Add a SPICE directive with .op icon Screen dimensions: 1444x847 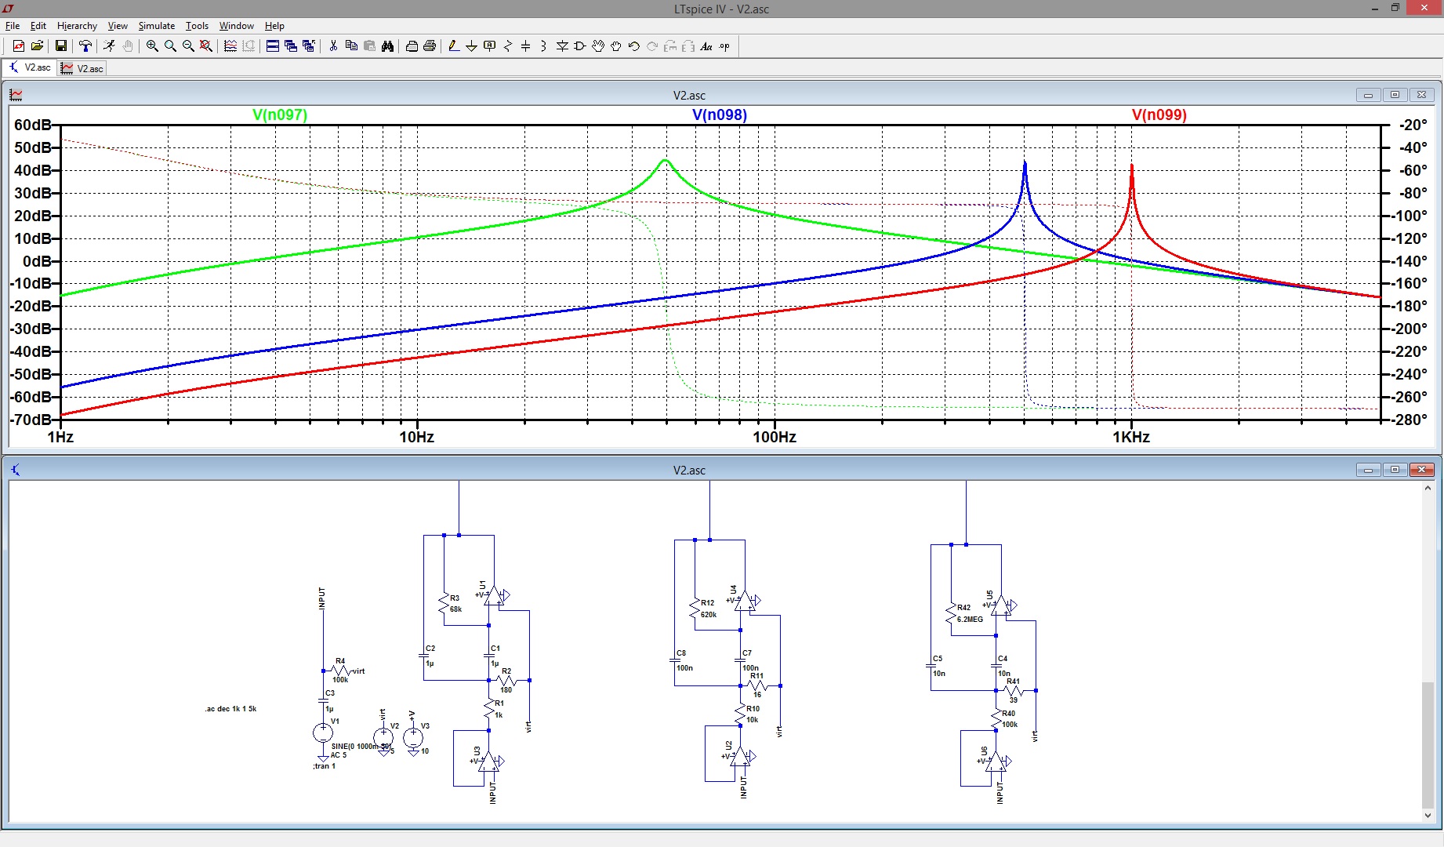coord(724,46)
